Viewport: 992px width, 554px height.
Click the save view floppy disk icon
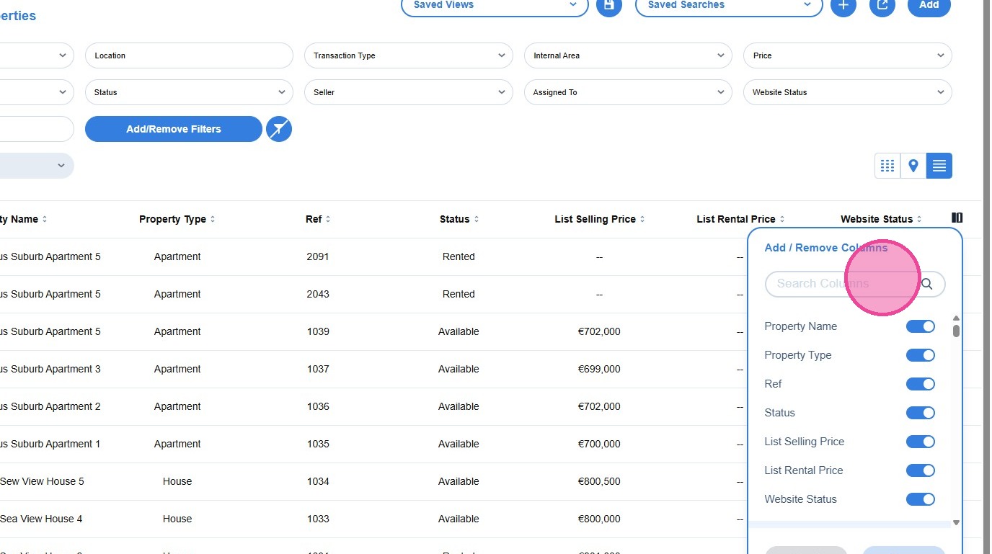coord(609,6)
